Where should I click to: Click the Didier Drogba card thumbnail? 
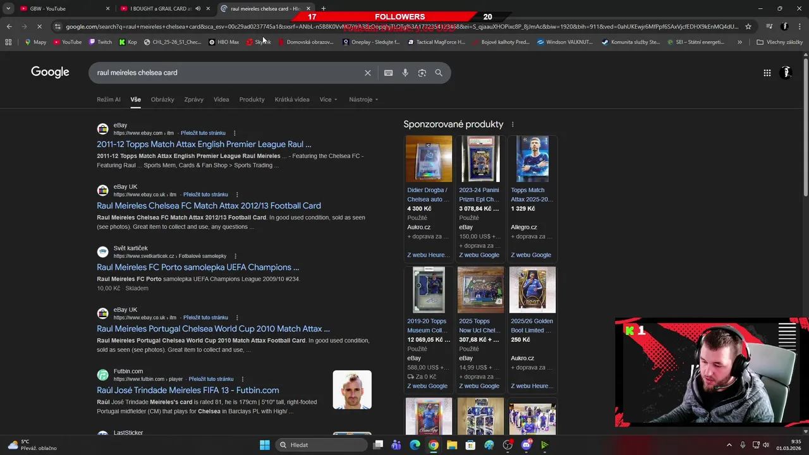pyautogui.click(x=429, y=159)
